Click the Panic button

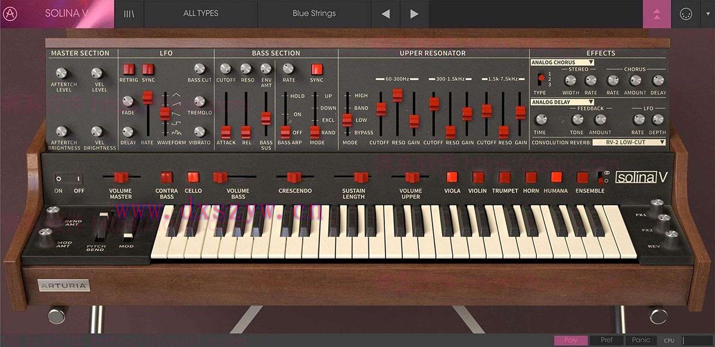point(641,340)
